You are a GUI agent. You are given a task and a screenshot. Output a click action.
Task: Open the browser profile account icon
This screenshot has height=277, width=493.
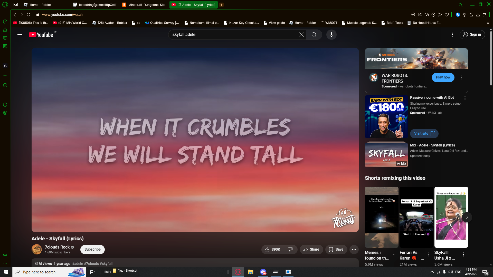tap(471, 15)
